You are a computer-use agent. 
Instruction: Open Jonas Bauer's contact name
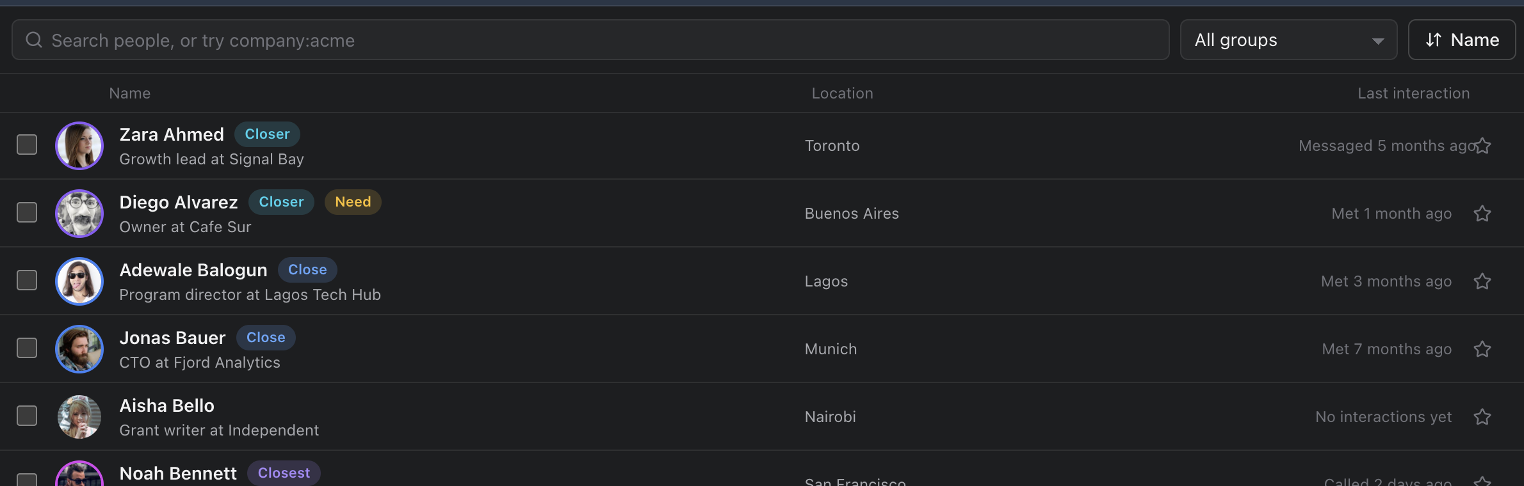pyautogui.click(x=172, y=338)
